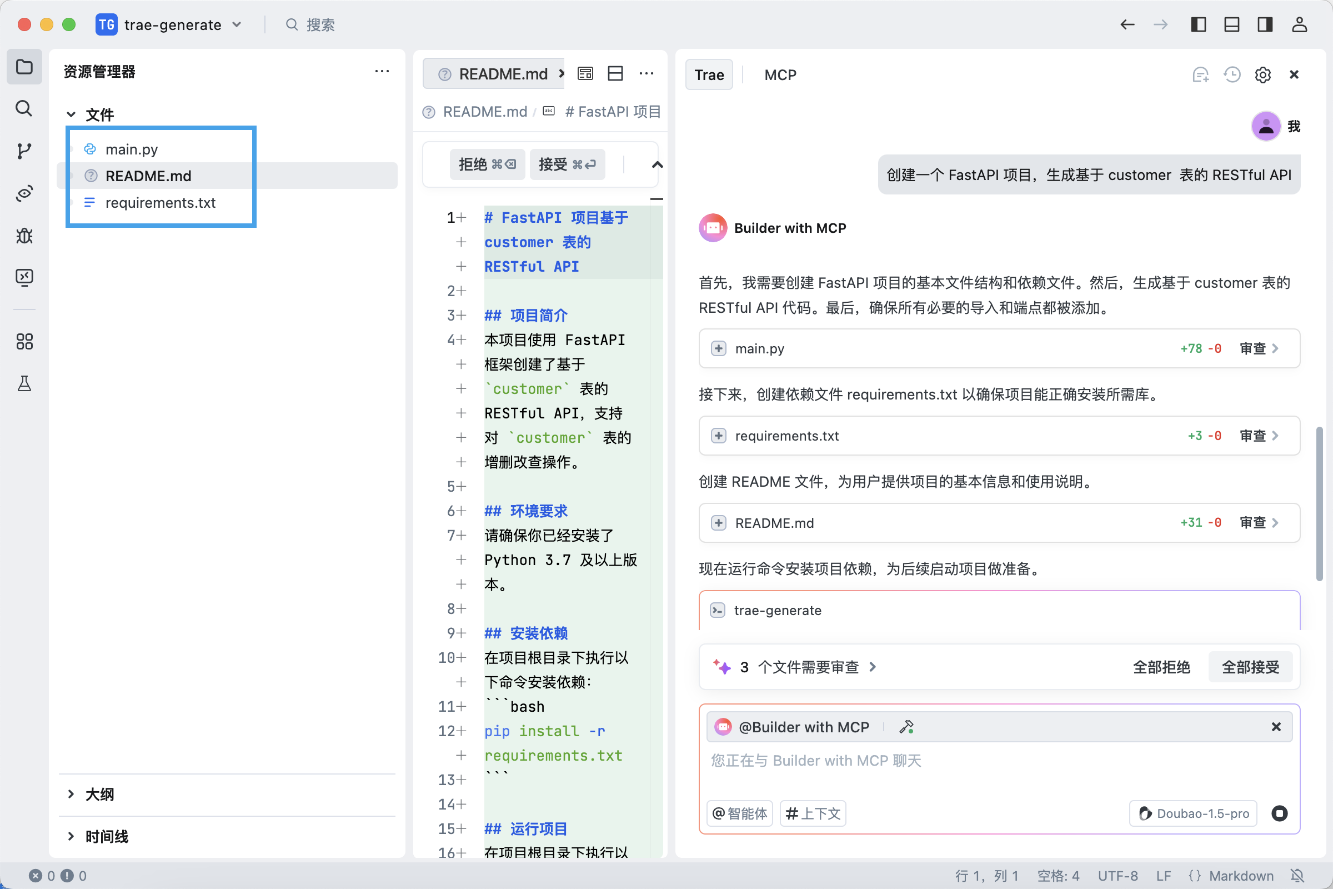1333x889 pixels.
Task: Toggle the right side panel layout
Action: [x=1265, y=24]
